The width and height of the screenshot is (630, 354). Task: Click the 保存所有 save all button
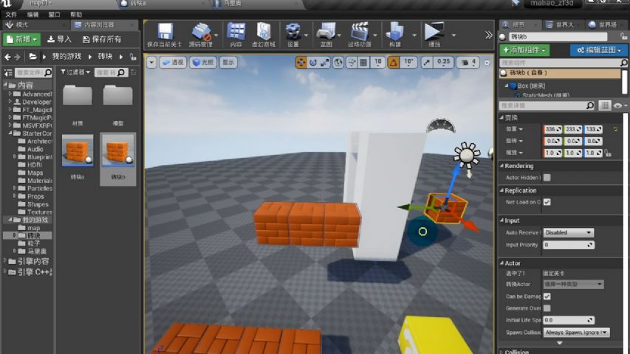pyautogui.click(x=102, y=39)
